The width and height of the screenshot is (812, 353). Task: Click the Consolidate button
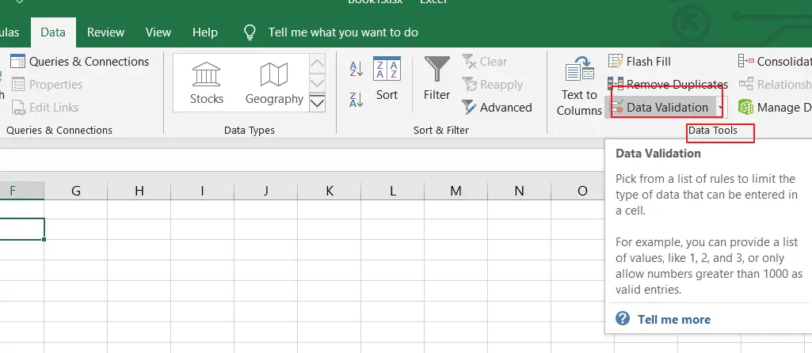pyautogui.click(x=775, y=61)
